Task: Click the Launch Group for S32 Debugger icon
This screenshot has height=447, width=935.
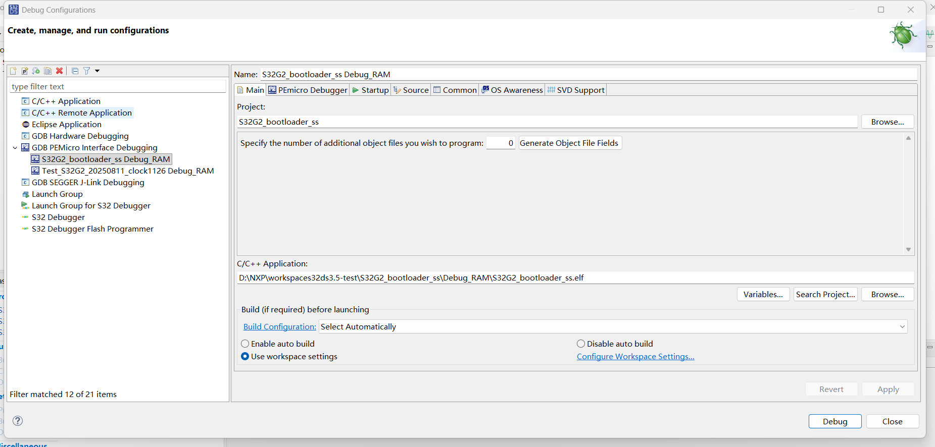Action: (25, 206)
